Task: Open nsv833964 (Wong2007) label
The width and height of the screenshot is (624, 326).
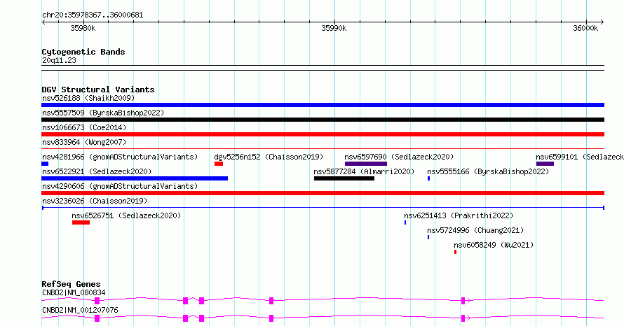Action: [84, 142]
